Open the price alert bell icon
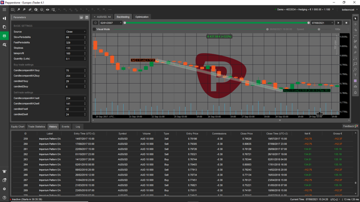Image resolution: width=360 pixels, height=202 pixels. [x=355, y=93]
